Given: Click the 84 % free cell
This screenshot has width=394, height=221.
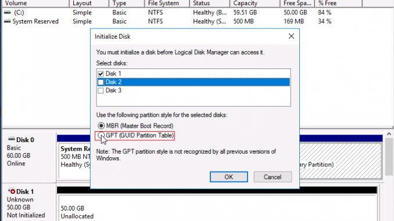Looking at the screenshot, I should [x=325, y=13].
